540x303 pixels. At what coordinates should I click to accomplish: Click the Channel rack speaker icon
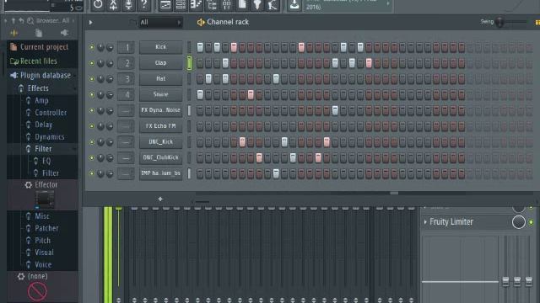[x=201, y=23]
